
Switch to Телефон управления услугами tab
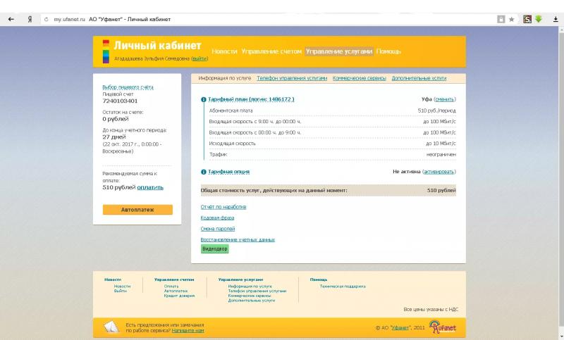pos(292,78)
